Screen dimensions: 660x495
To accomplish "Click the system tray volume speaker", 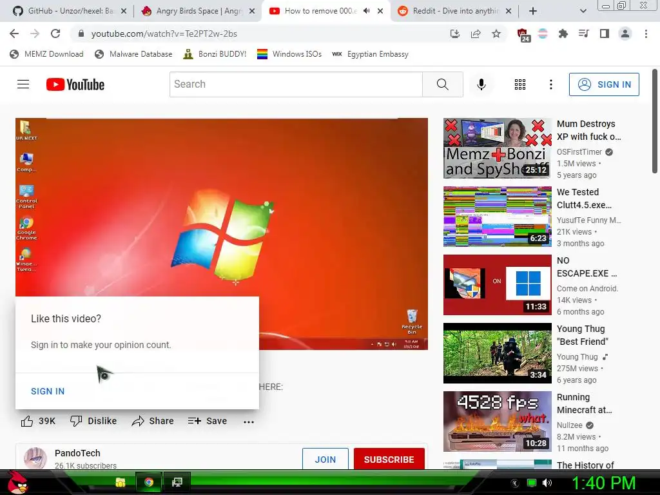I will pyautogui.click(x=547, y=483).
